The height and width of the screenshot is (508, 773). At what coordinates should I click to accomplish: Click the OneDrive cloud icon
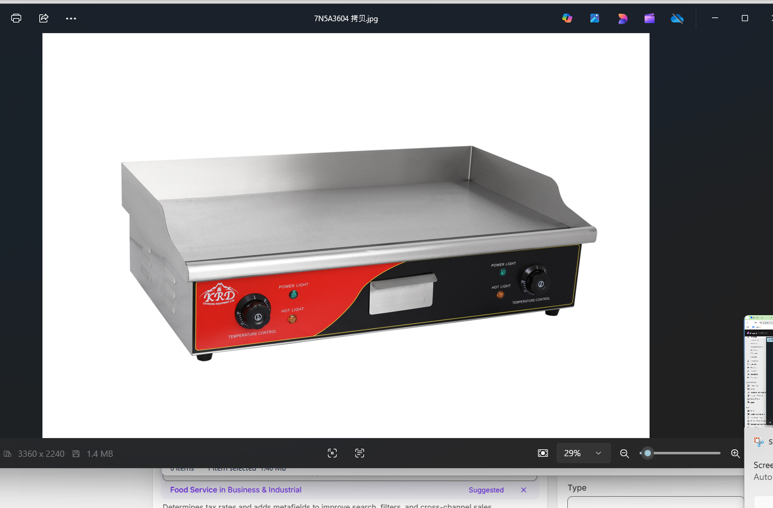[677, 18]
